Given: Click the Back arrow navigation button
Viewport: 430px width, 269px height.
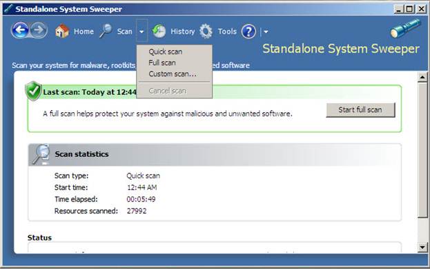Looking at the screenshot, I should tap(20, 30).
